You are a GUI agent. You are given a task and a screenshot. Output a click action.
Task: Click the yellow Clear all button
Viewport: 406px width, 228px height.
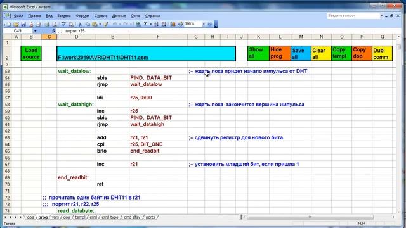[321, 53]
